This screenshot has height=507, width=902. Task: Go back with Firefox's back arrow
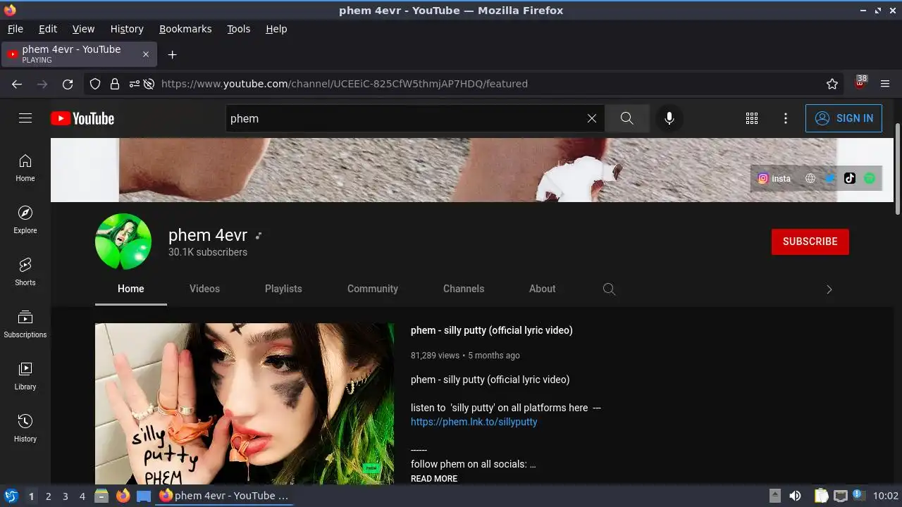click(x=17, y=84)
